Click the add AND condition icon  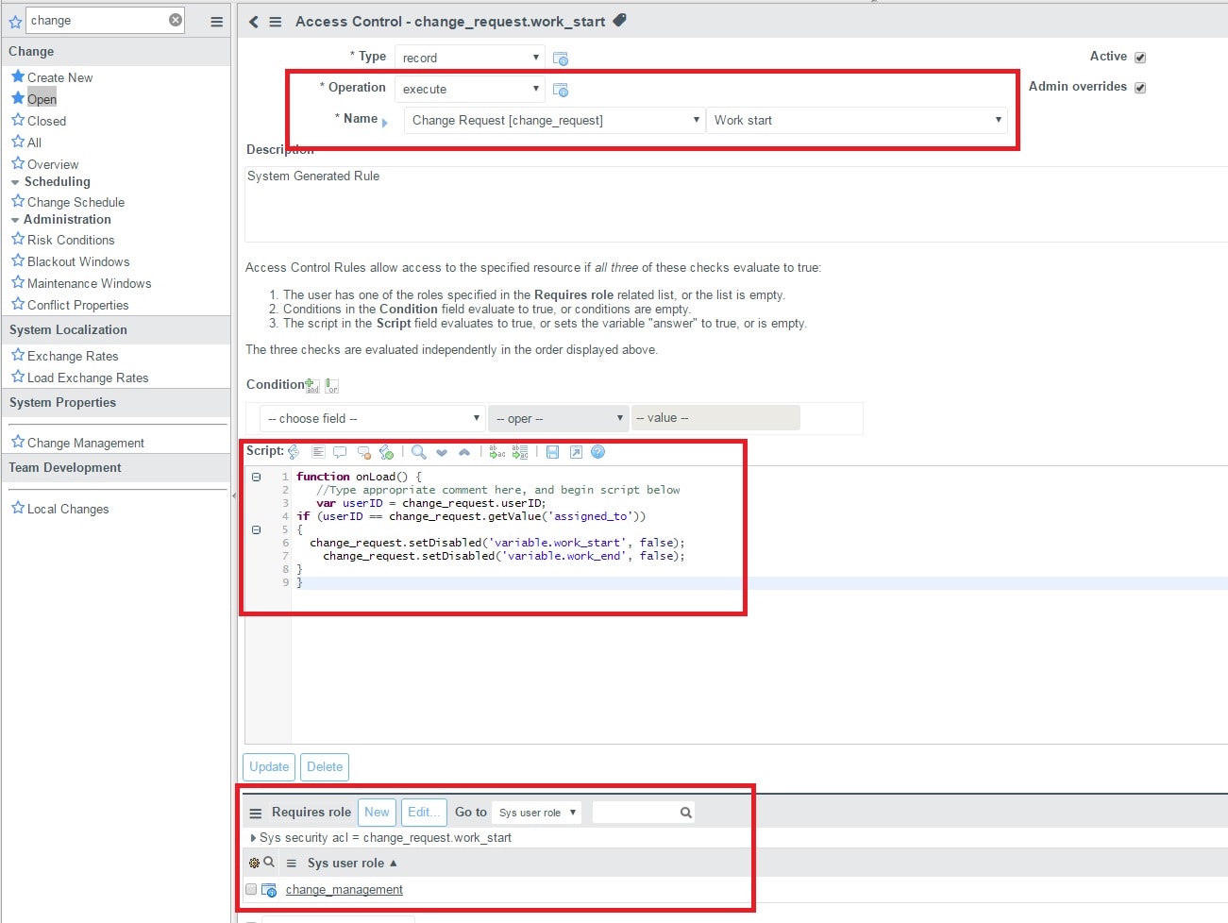tap(312, 385)
